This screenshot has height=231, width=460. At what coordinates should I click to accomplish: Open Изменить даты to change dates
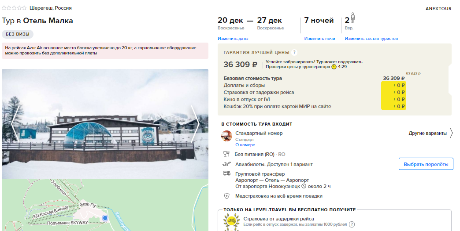tap(233, 39)
